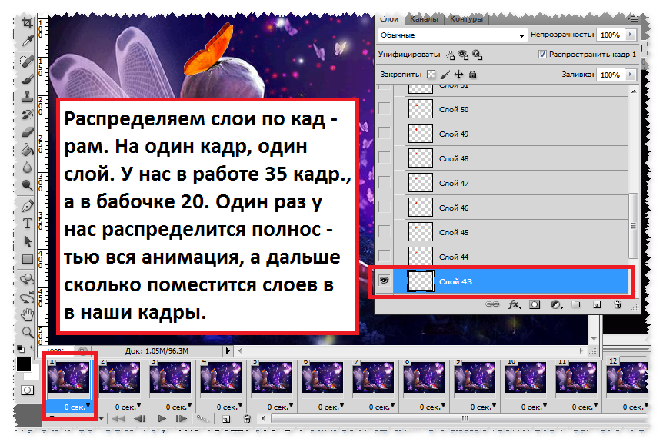The height and width of the screenshot is (445, 663).
Task: Select the History Brush tool
Action: tap(28, 115)
